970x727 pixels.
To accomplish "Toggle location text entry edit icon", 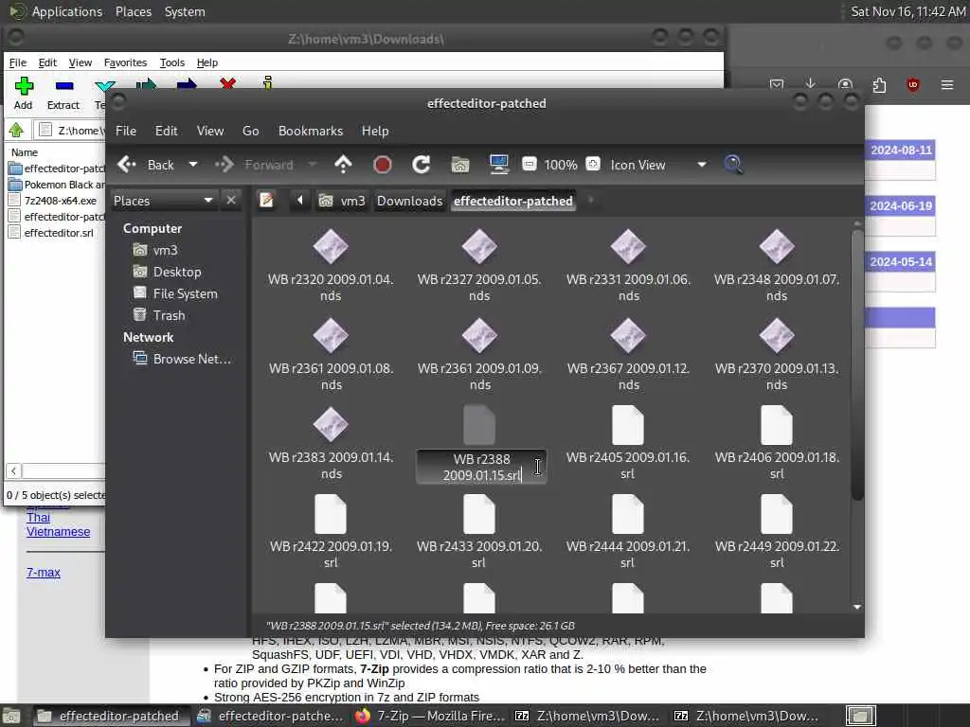I will click(x=266, y=201).
